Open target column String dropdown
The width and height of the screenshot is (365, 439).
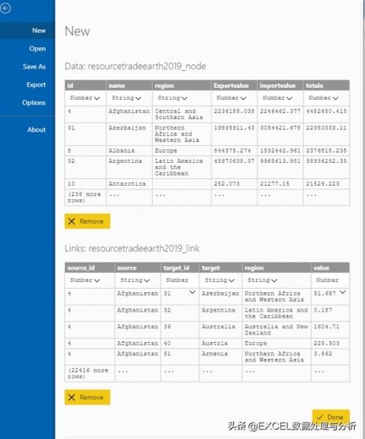coord(220,280)
